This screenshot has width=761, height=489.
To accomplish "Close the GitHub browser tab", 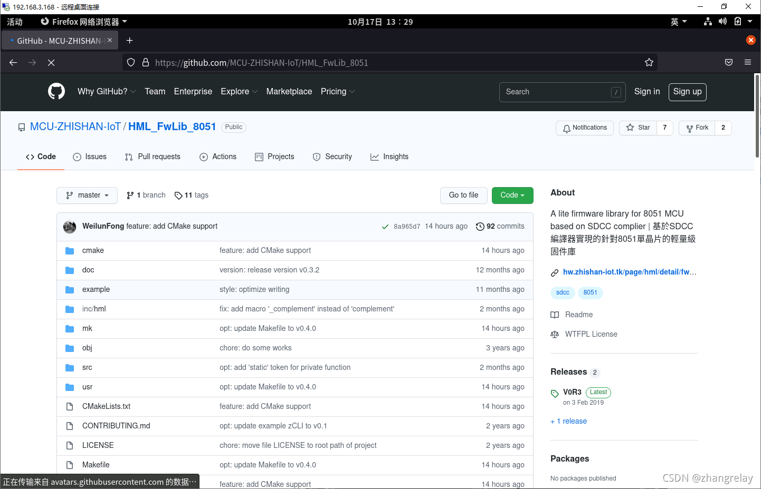I will pos(110,40).
